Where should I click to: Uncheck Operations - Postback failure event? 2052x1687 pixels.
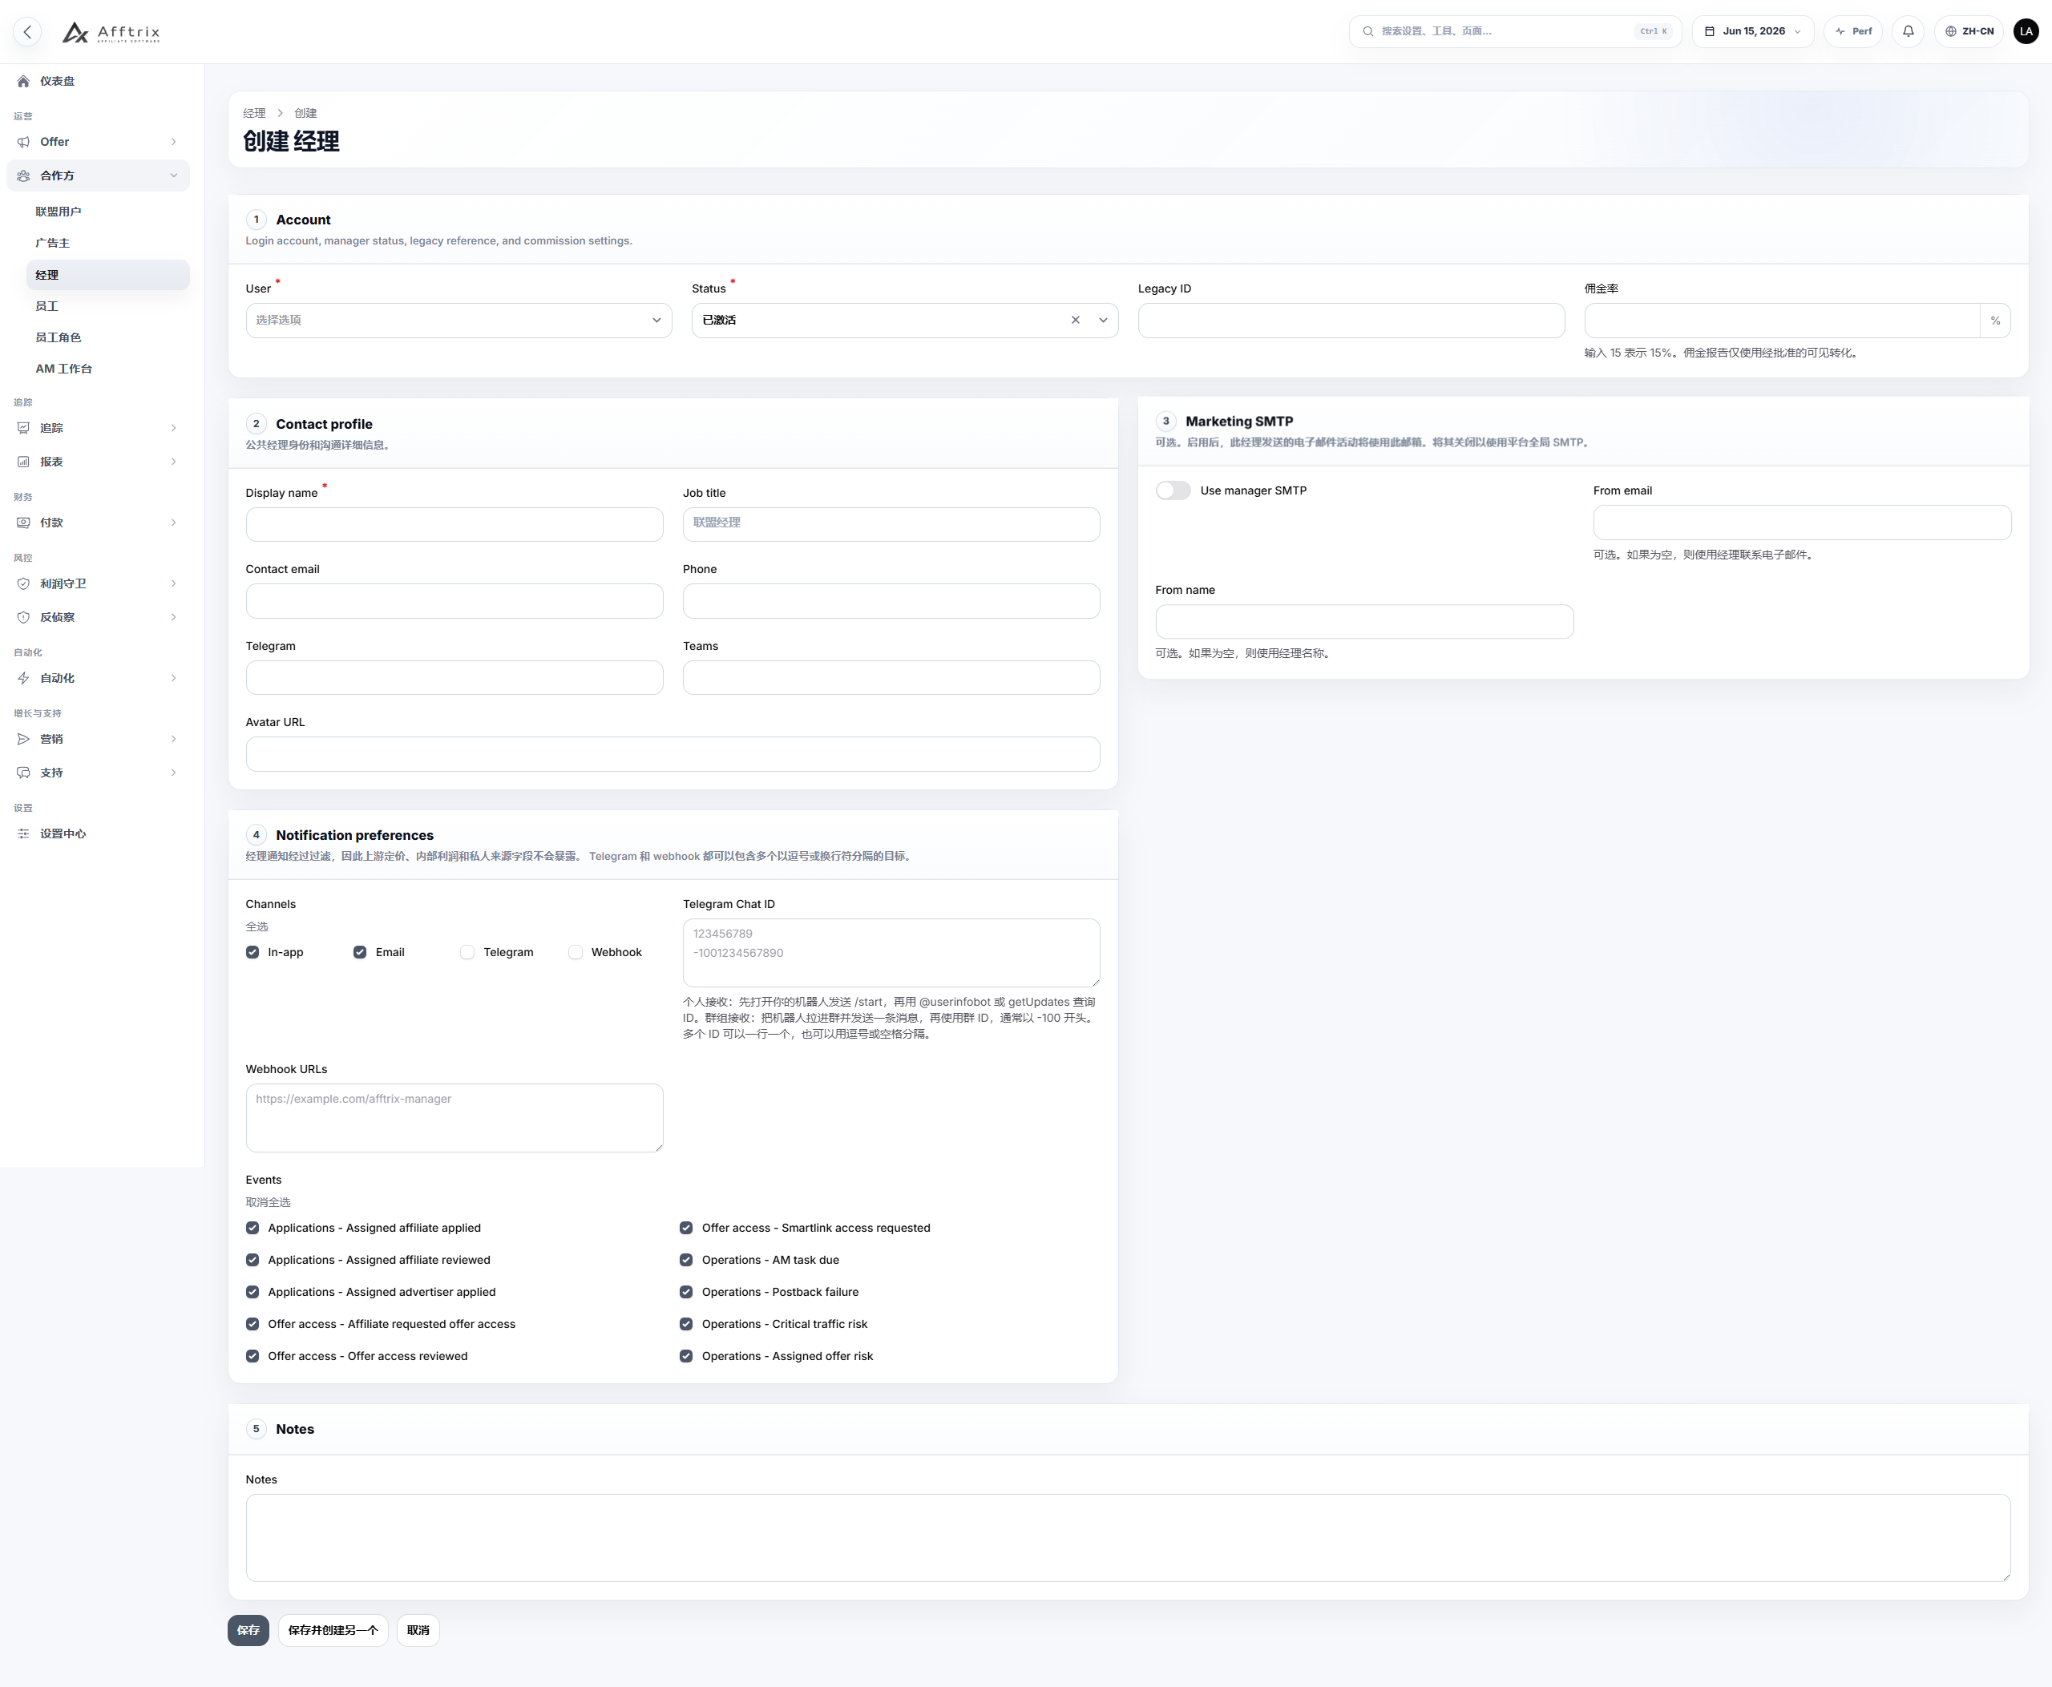[686, 1293]
